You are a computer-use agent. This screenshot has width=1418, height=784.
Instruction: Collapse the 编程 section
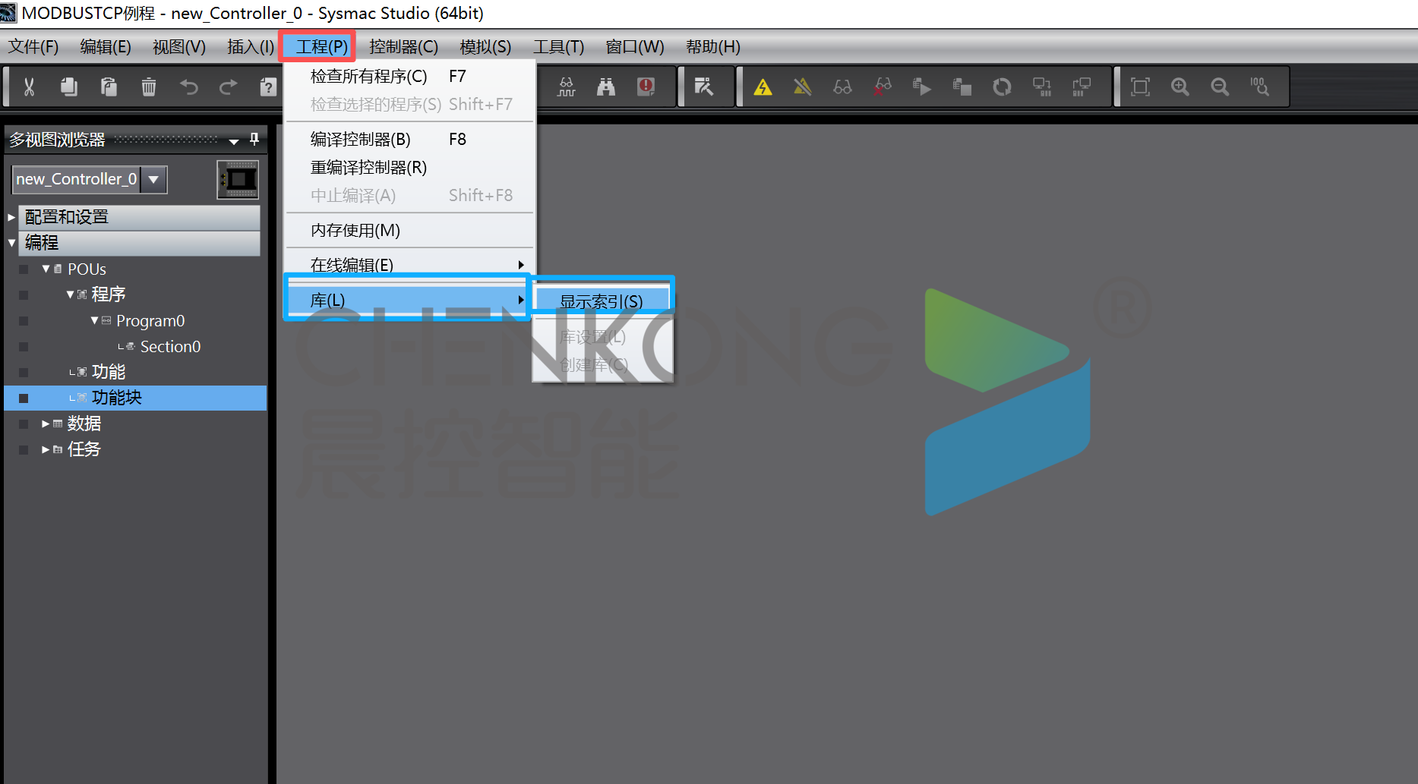coord(11,243)
